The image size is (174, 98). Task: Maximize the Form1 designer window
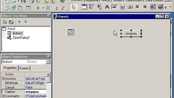coord(162,17)
